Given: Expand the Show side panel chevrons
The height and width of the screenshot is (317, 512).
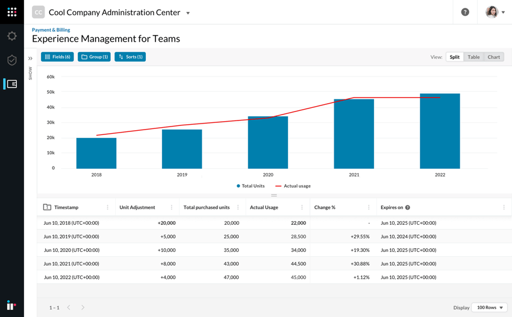Looking at the screenshot, I should coord(30,58).
